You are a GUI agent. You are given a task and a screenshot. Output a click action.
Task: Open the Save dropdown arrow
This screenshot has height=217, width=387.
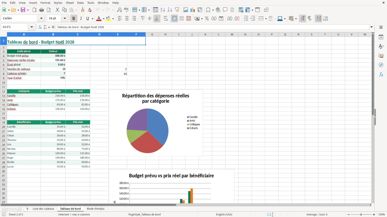click(28, 10)
